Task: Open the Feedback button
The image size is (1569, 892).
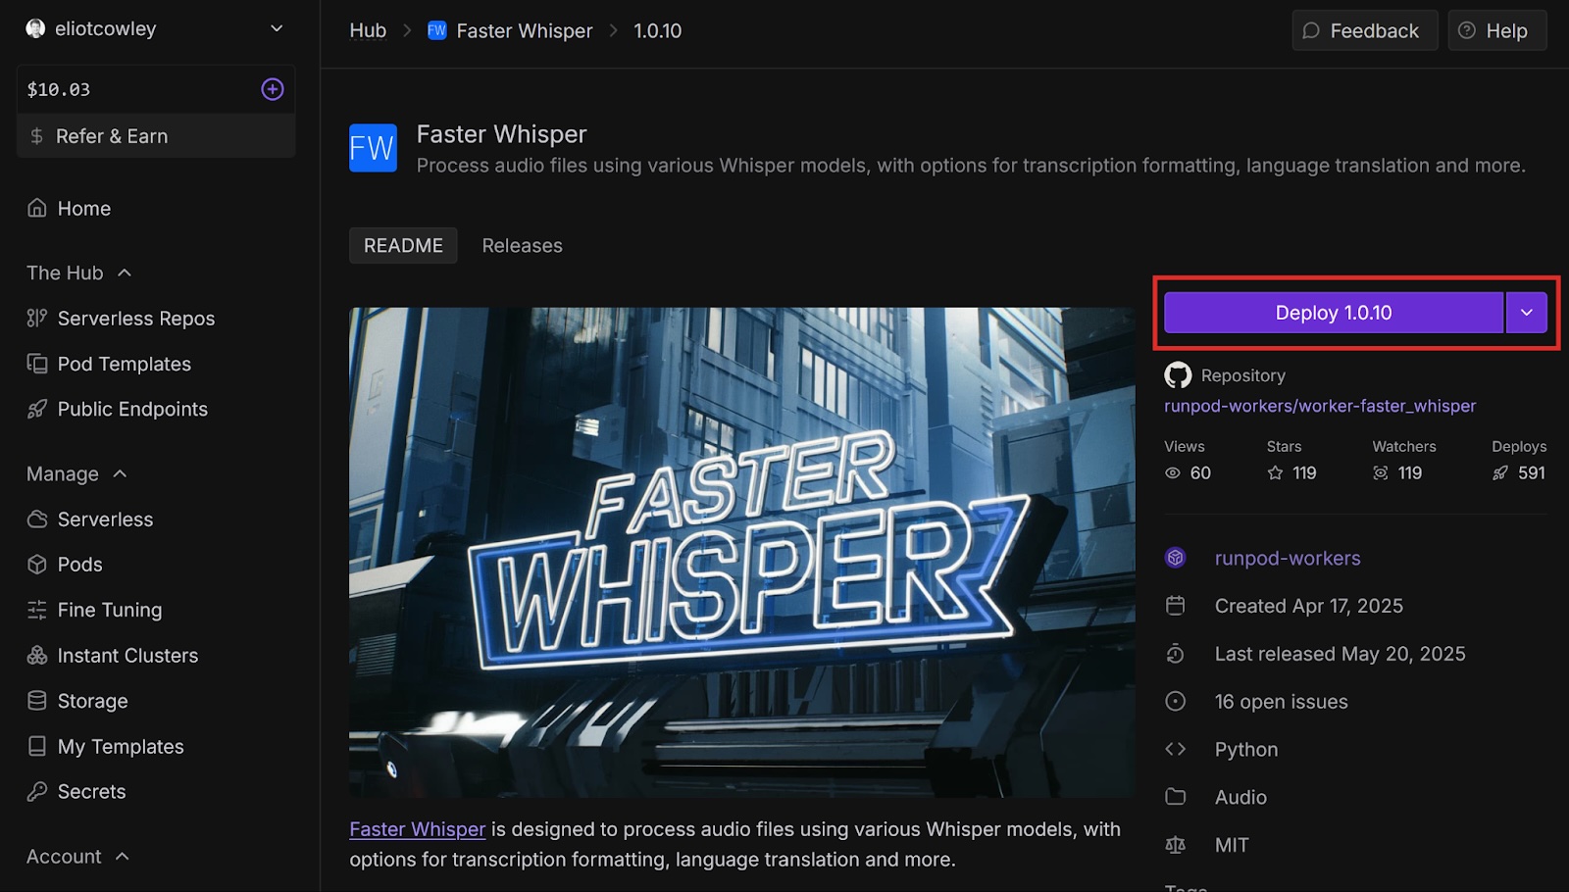Action: coord(1364,30)
